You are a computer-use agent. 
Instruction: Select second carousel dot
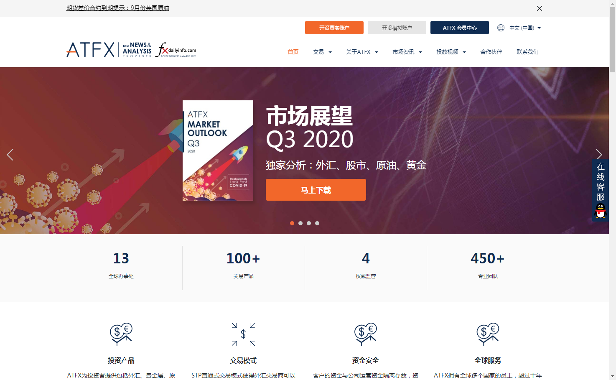click(x=300, y=223)
